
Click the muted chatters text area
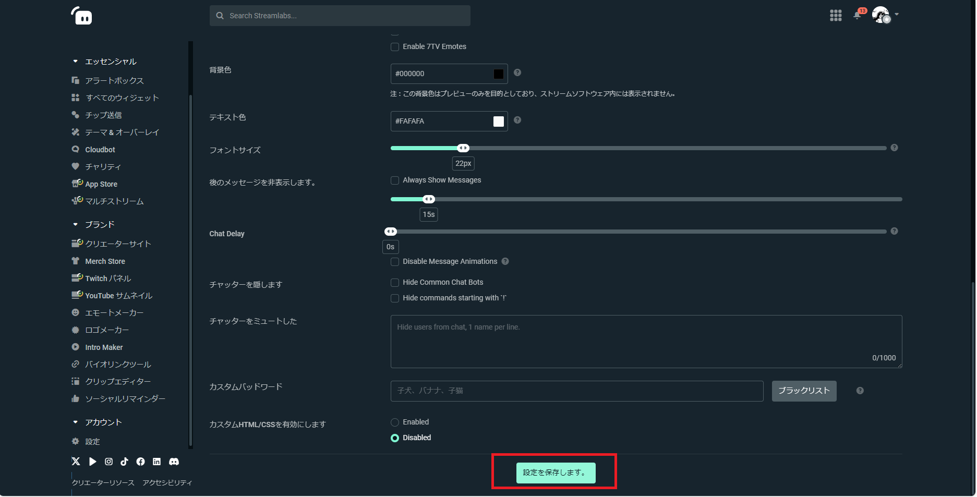[x=646, y=342]
